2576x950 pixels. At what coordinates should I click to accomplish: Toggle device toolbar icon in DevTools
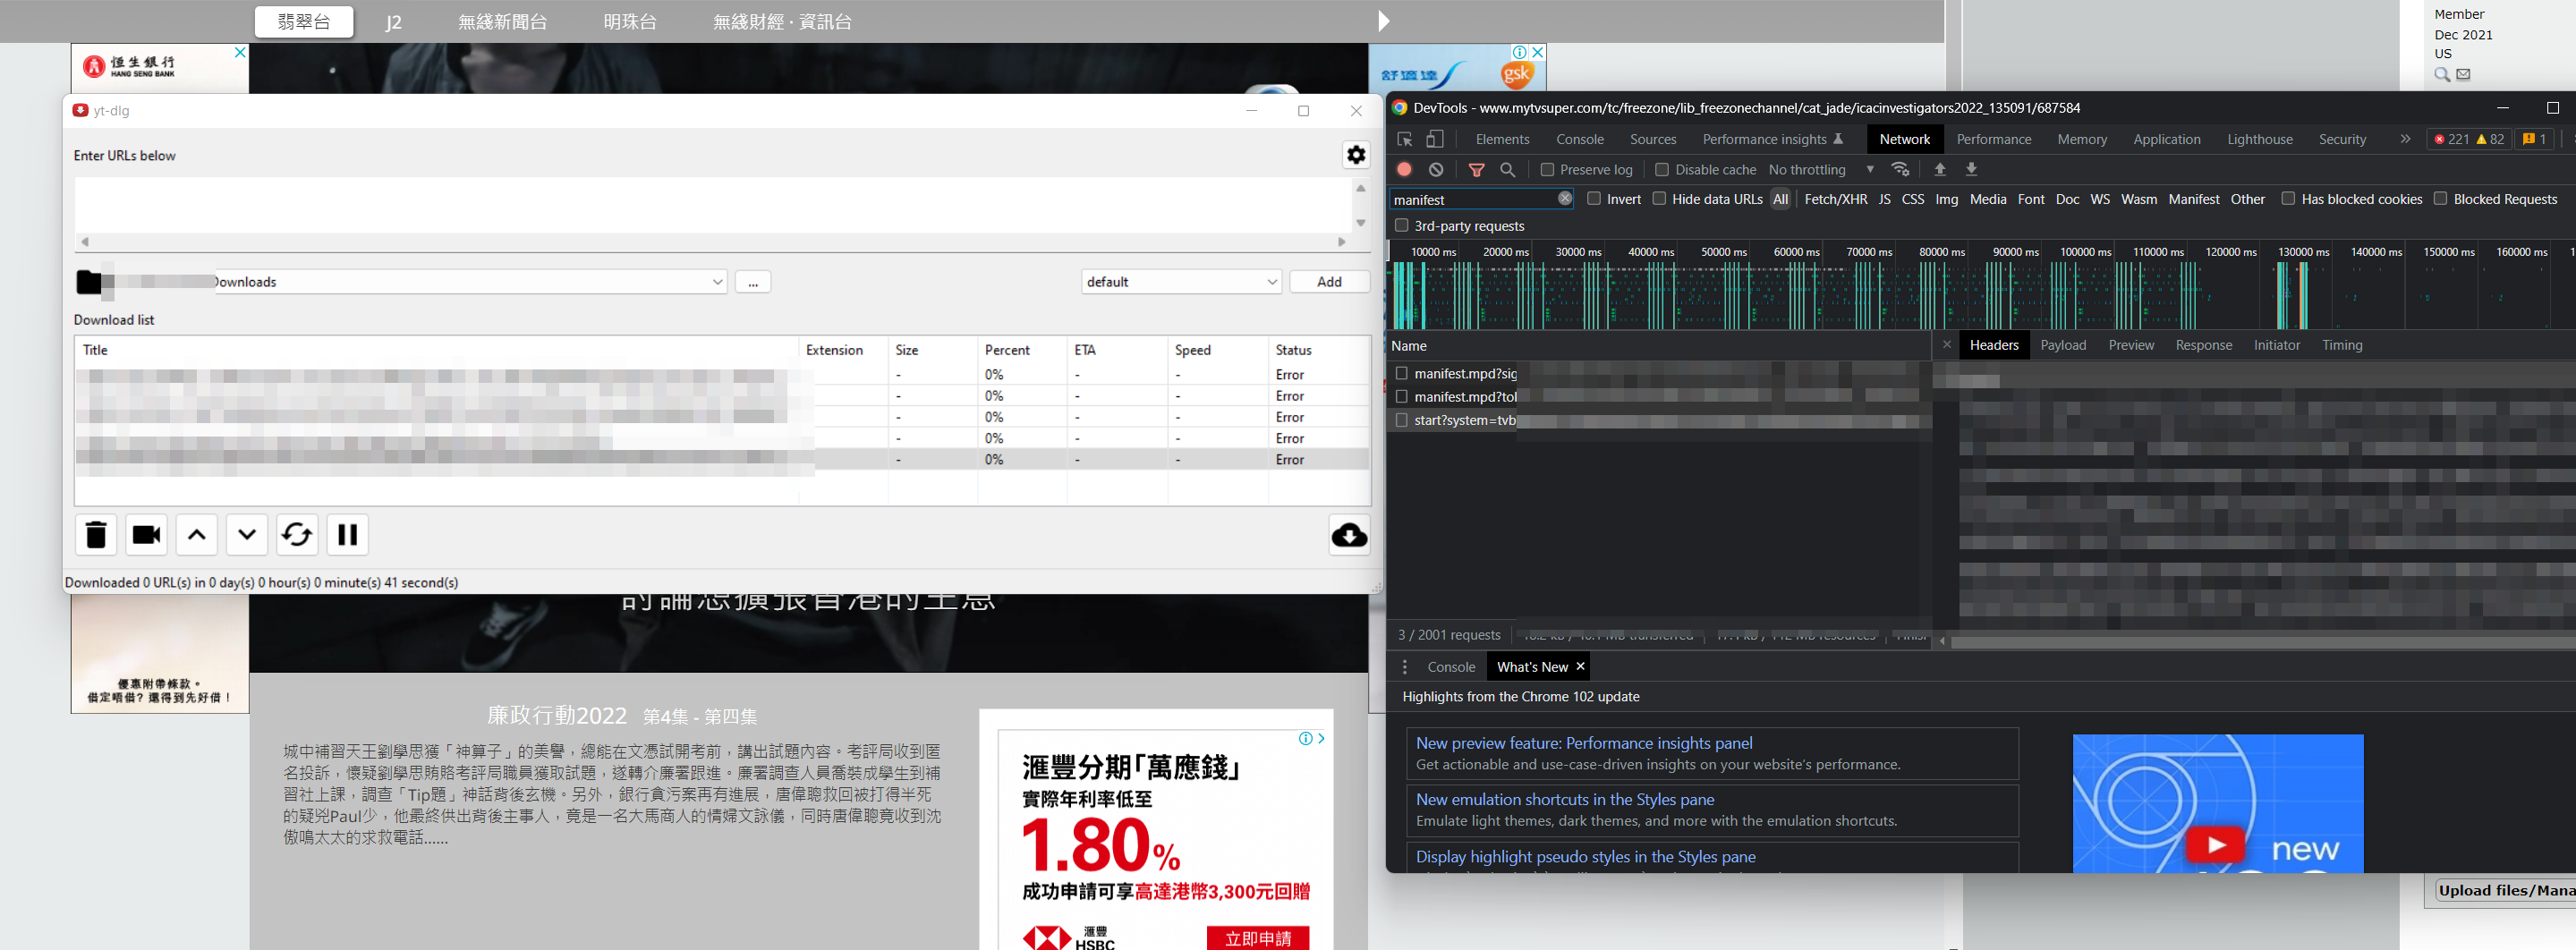1435,139
